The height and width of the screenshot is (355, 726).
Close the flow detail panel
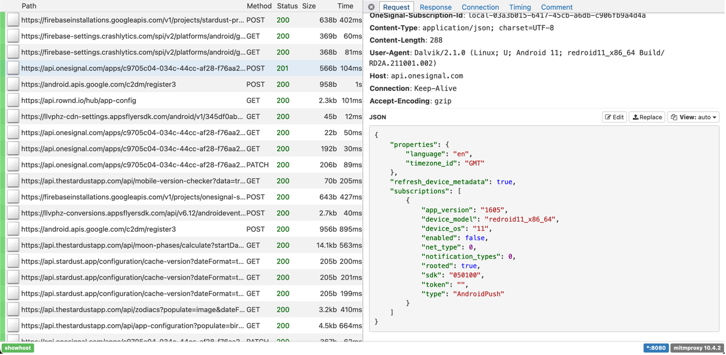click(371, 7)
